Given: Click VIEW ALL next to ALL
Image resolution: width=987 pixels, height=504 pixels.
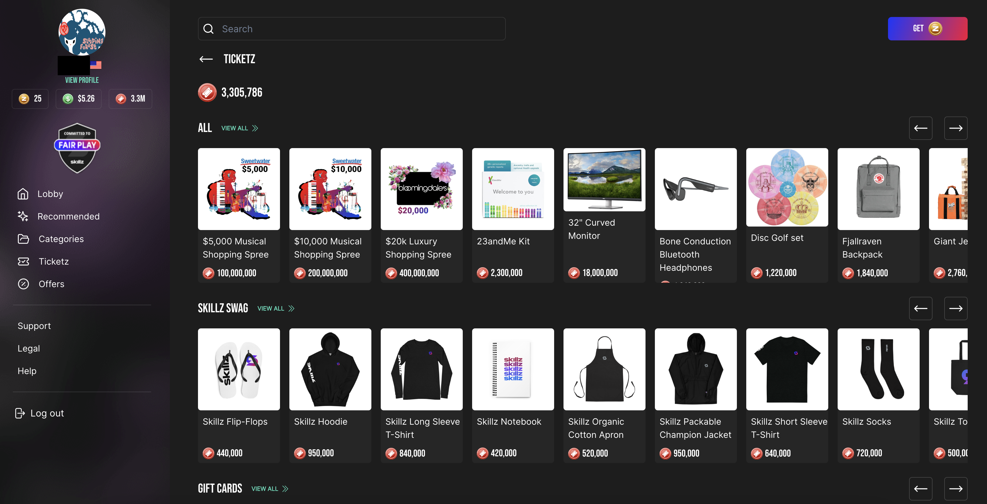Looking at the screenshot, I should point(240,128).
